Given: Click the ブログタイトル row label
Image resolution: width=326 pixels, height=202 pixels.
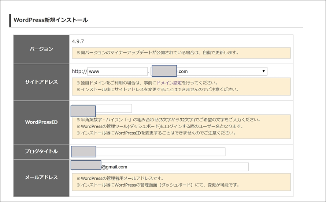Looking at the screenshot, I should pyautogui.click(x=41, y=152).
